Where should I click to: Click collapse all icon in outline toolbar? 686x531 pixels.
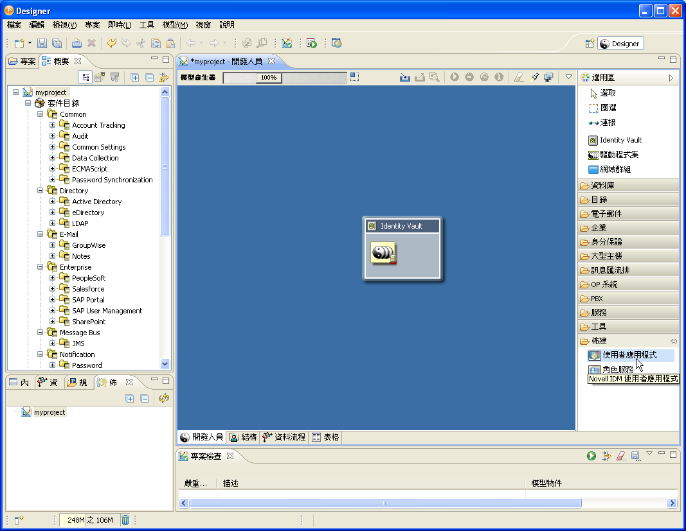[150, 78]
